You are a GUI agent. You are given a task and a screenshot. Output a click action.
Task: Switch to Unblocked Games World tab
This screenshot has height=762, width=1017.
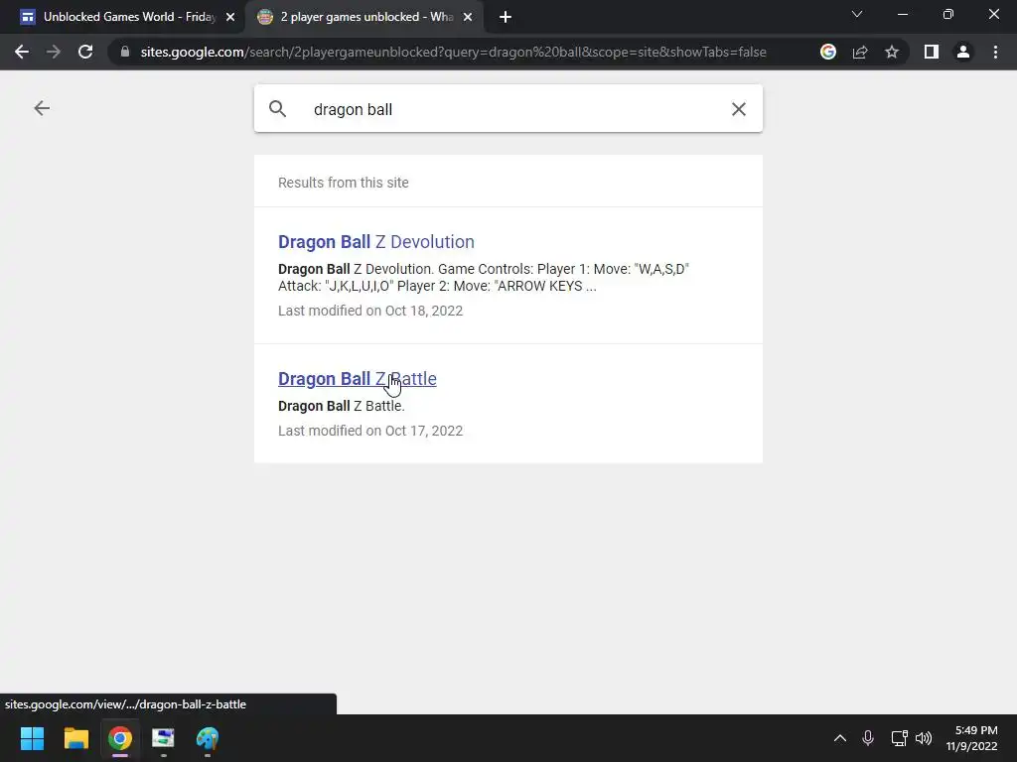point(128,17)
